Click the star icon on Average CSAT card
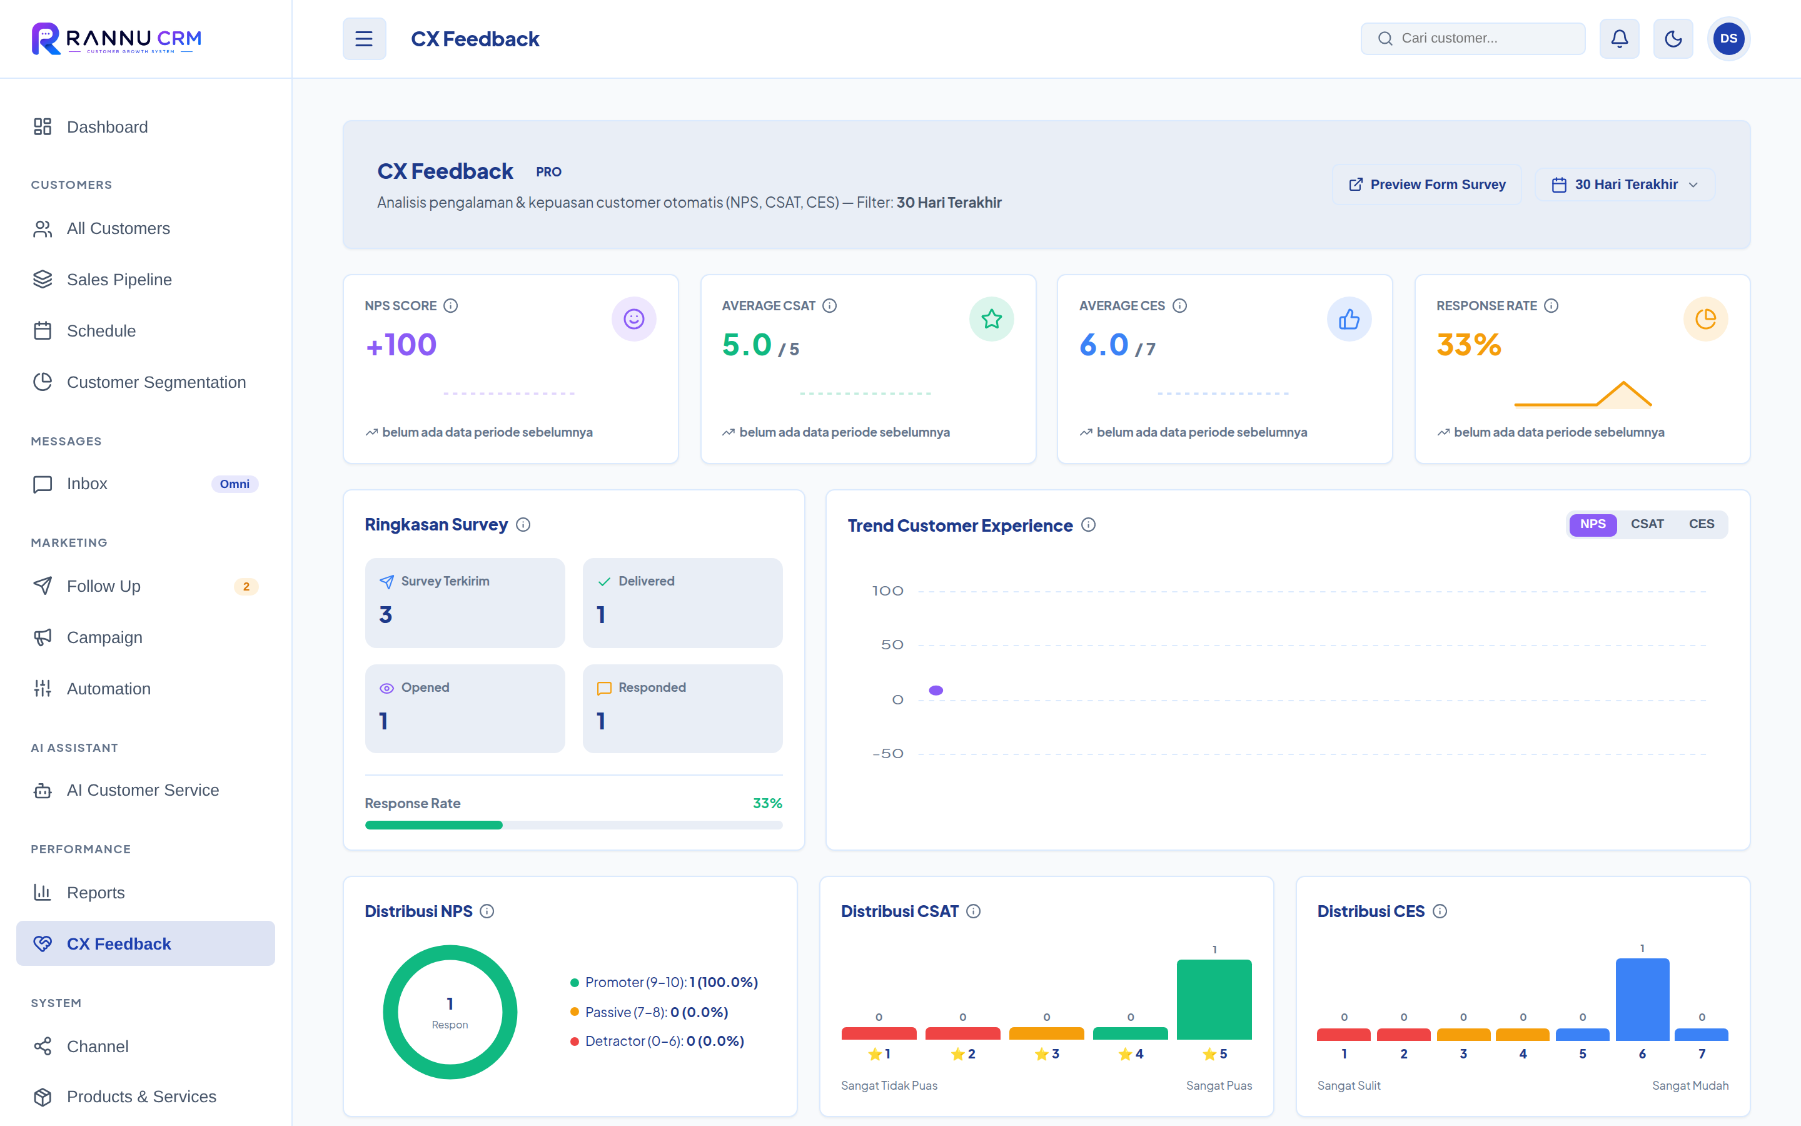Screen dimensions: 1801x1126 tap(991, 320)
